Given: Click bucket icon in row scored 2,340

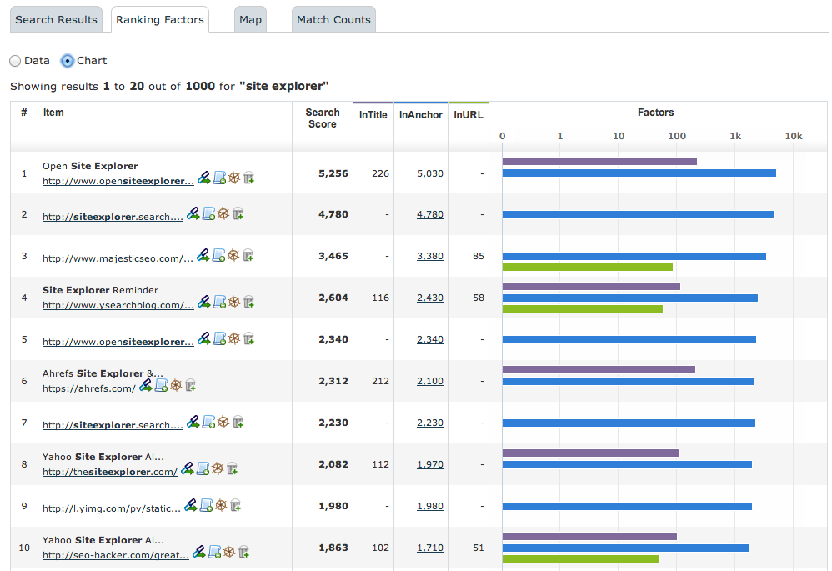Looking at the screenshot, I should (x=249, y=339).
